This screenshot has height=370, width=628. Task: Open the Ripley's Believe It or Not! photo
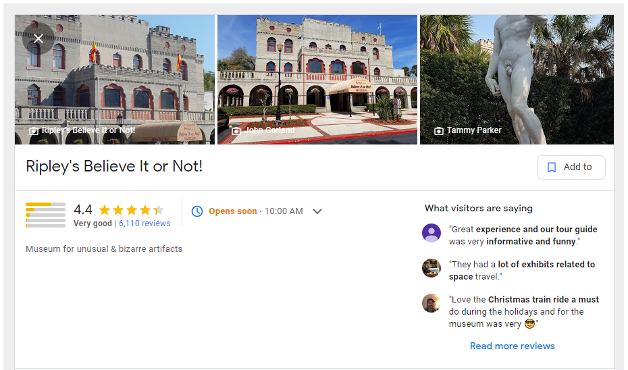click(115, 80)
